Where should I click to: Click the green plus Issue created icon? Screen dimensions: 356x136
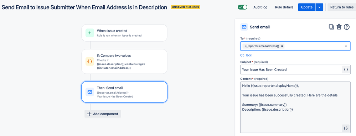click(90, 33)
